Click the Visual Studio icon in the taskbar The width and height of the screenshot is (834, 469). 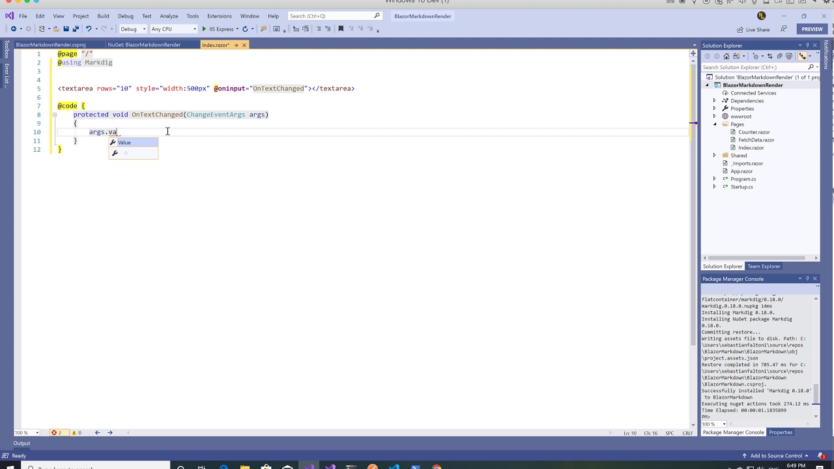(309, 466)
